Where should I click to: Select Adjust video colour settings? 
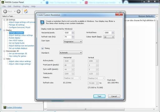(x=20, y=61)
